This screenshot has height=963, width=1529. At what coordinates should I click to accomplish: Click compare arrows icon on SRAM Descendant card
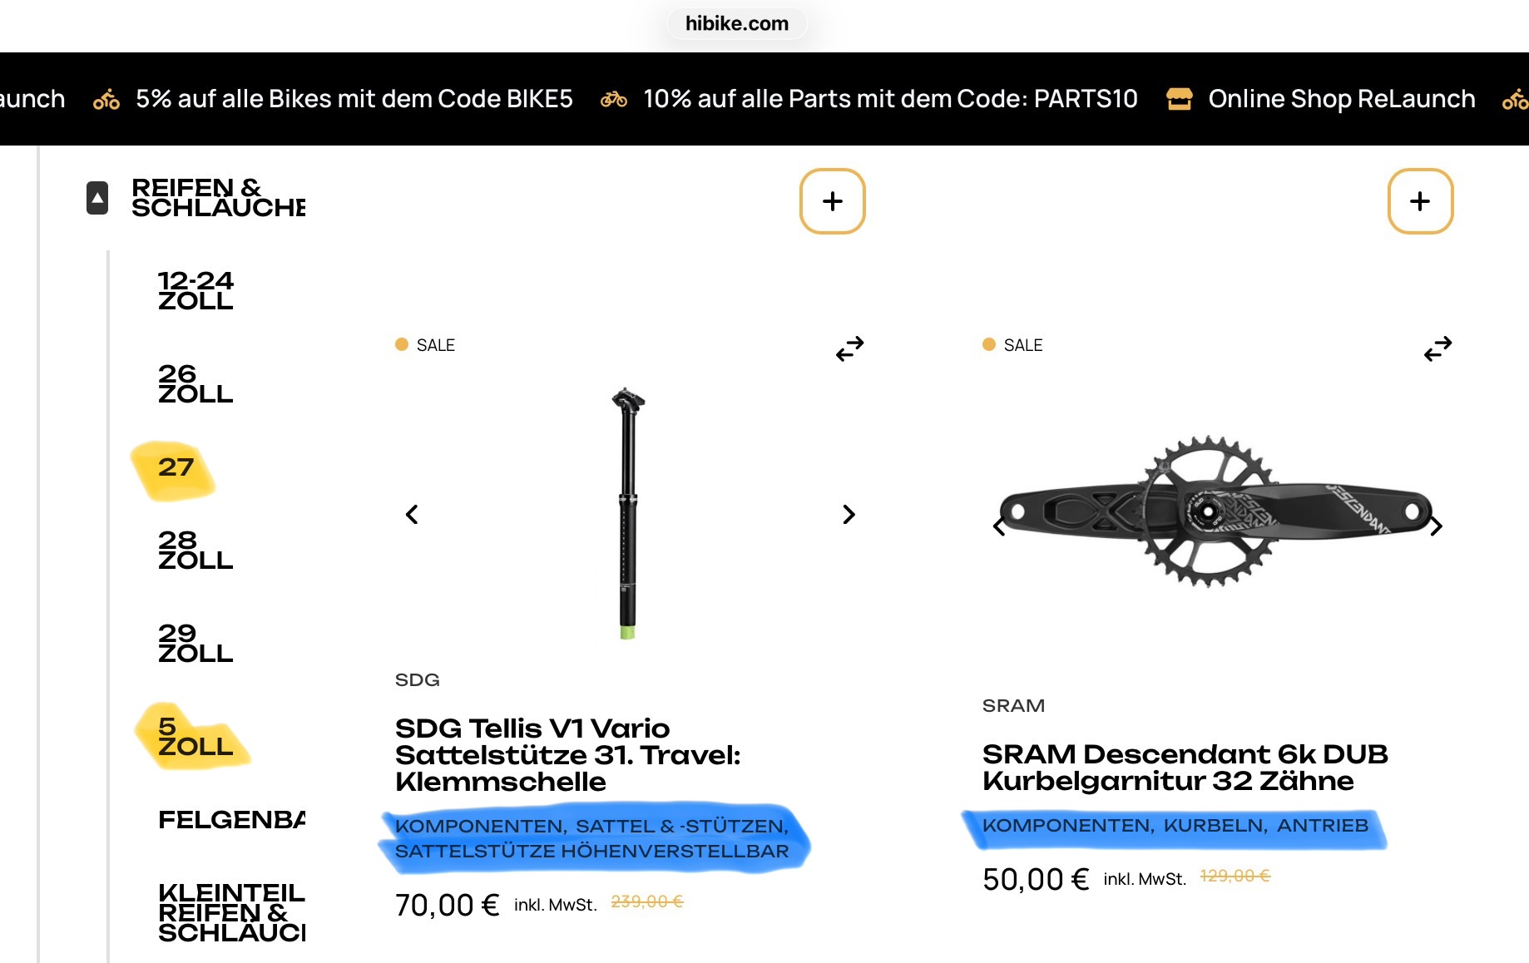(x=1437, y=348)
